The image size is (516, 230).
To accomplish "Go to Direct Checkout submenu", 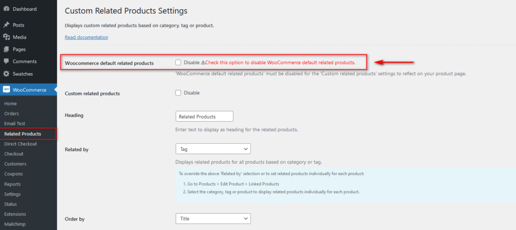I will 20,144.
